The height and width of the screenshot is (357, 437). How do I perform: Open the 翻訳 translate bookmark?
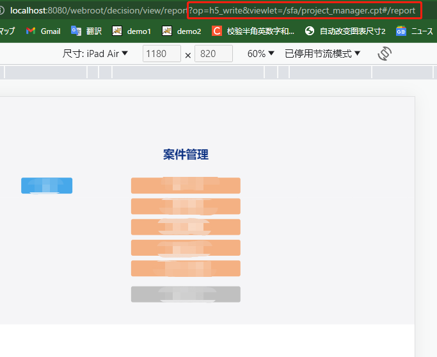(x=86, y=31)
